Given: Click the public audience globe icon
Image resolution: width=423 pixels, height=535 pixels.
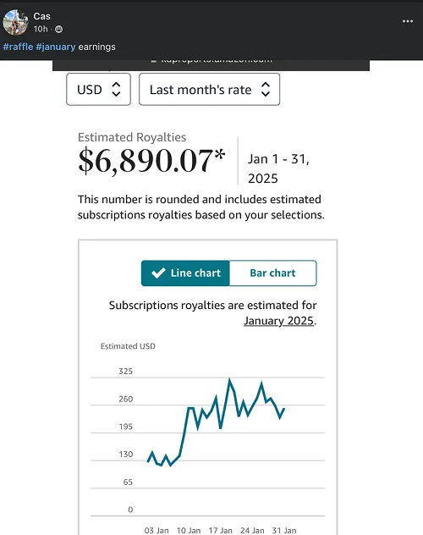Looking at the screenshot, I should pyautogui.click(x=58, y=30).
